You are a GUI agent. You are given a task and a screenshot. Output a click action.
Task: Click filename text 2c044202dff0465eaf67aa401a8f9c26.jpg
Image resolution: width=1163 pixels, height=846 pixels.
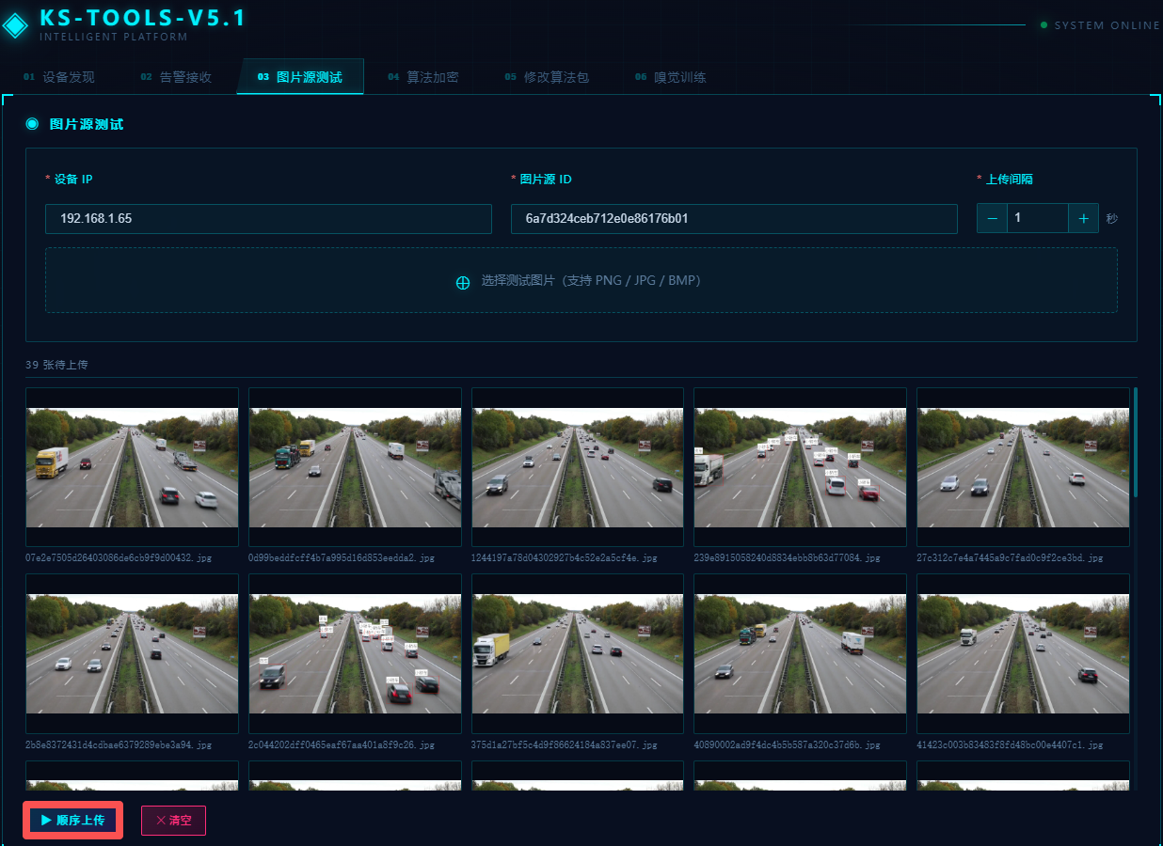coord(342,744)
